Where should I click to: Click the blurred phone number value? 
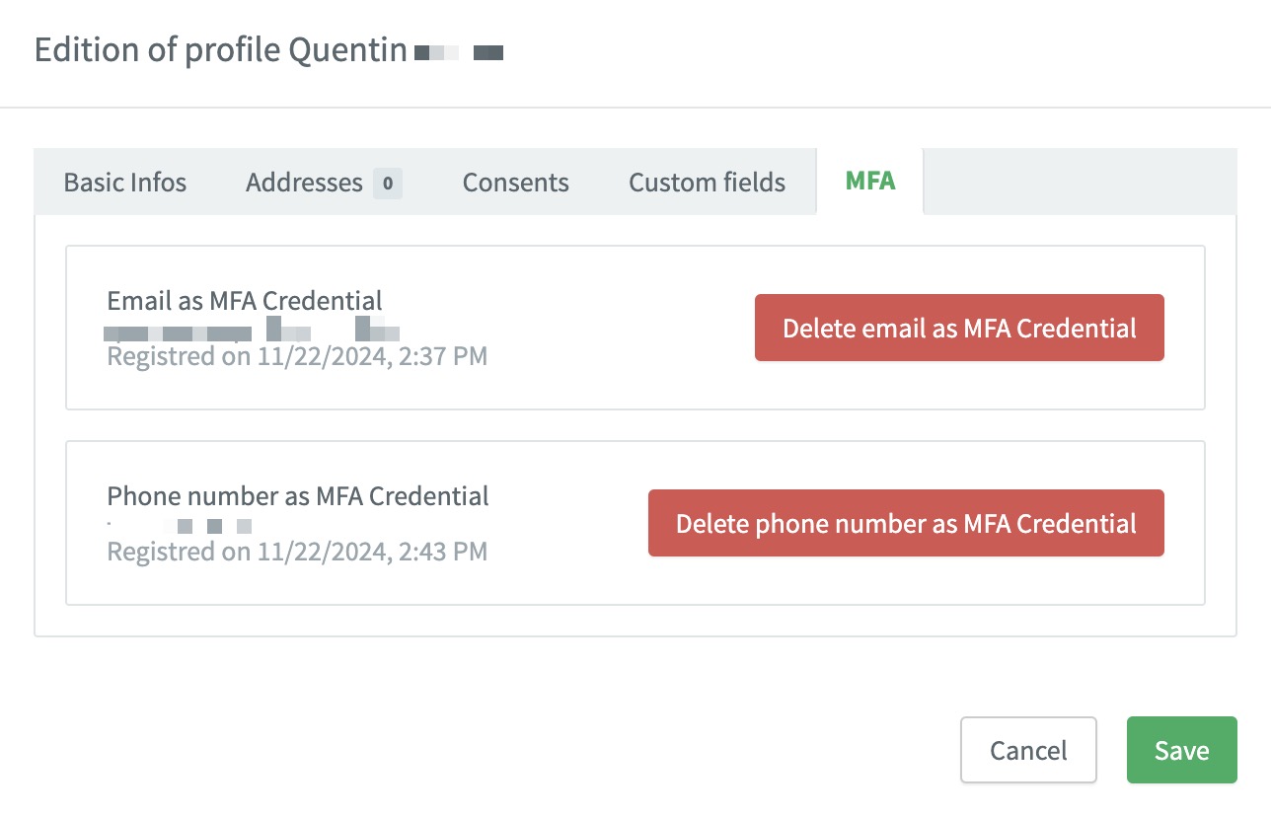pos(180,525)
